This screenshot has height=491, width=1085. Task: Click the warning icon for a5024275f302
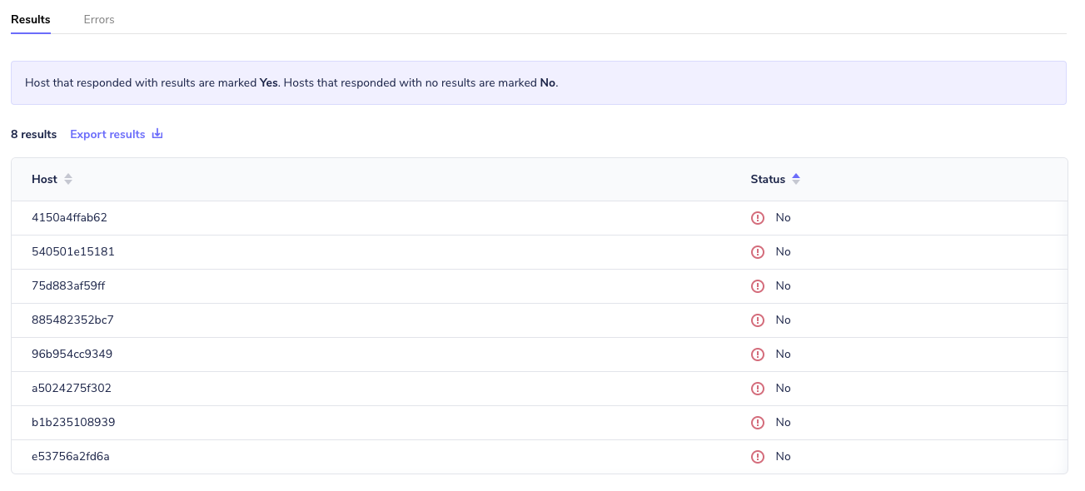pos(758,388)
